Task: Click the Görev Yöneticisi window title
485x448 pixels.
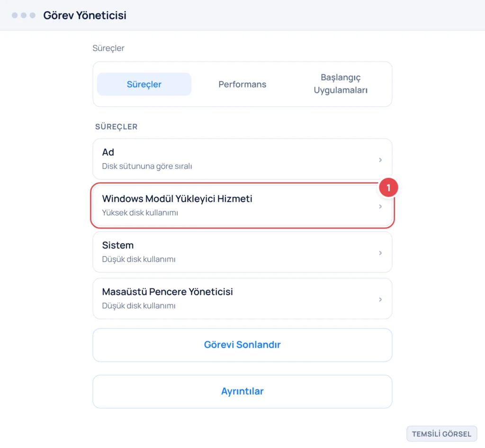Action: coord(85,15)
